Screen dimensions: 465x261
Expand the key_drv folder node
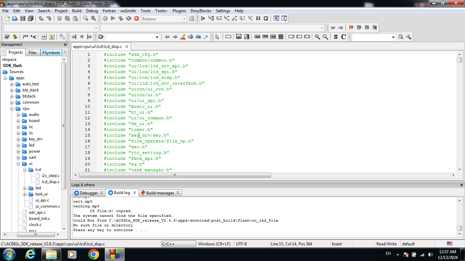pos(18,139)
